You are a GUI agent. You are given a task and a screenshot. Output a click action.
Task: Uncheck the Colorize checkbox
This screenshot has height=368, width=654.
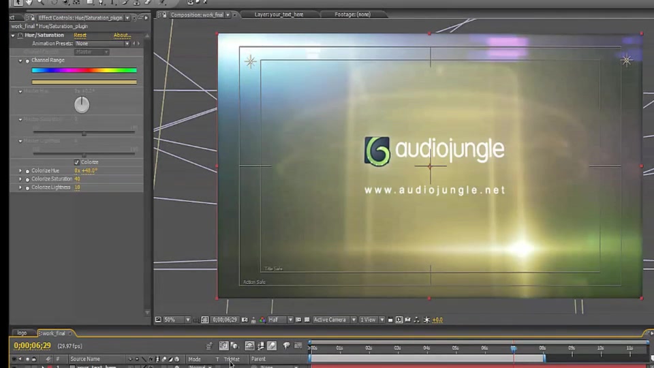(77, 162)
